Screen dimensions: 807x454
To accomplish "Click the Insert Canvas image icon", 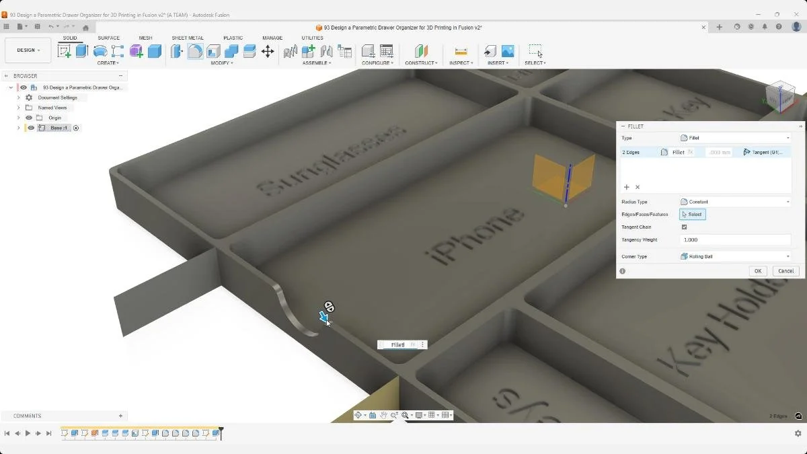I will (508, 51).
